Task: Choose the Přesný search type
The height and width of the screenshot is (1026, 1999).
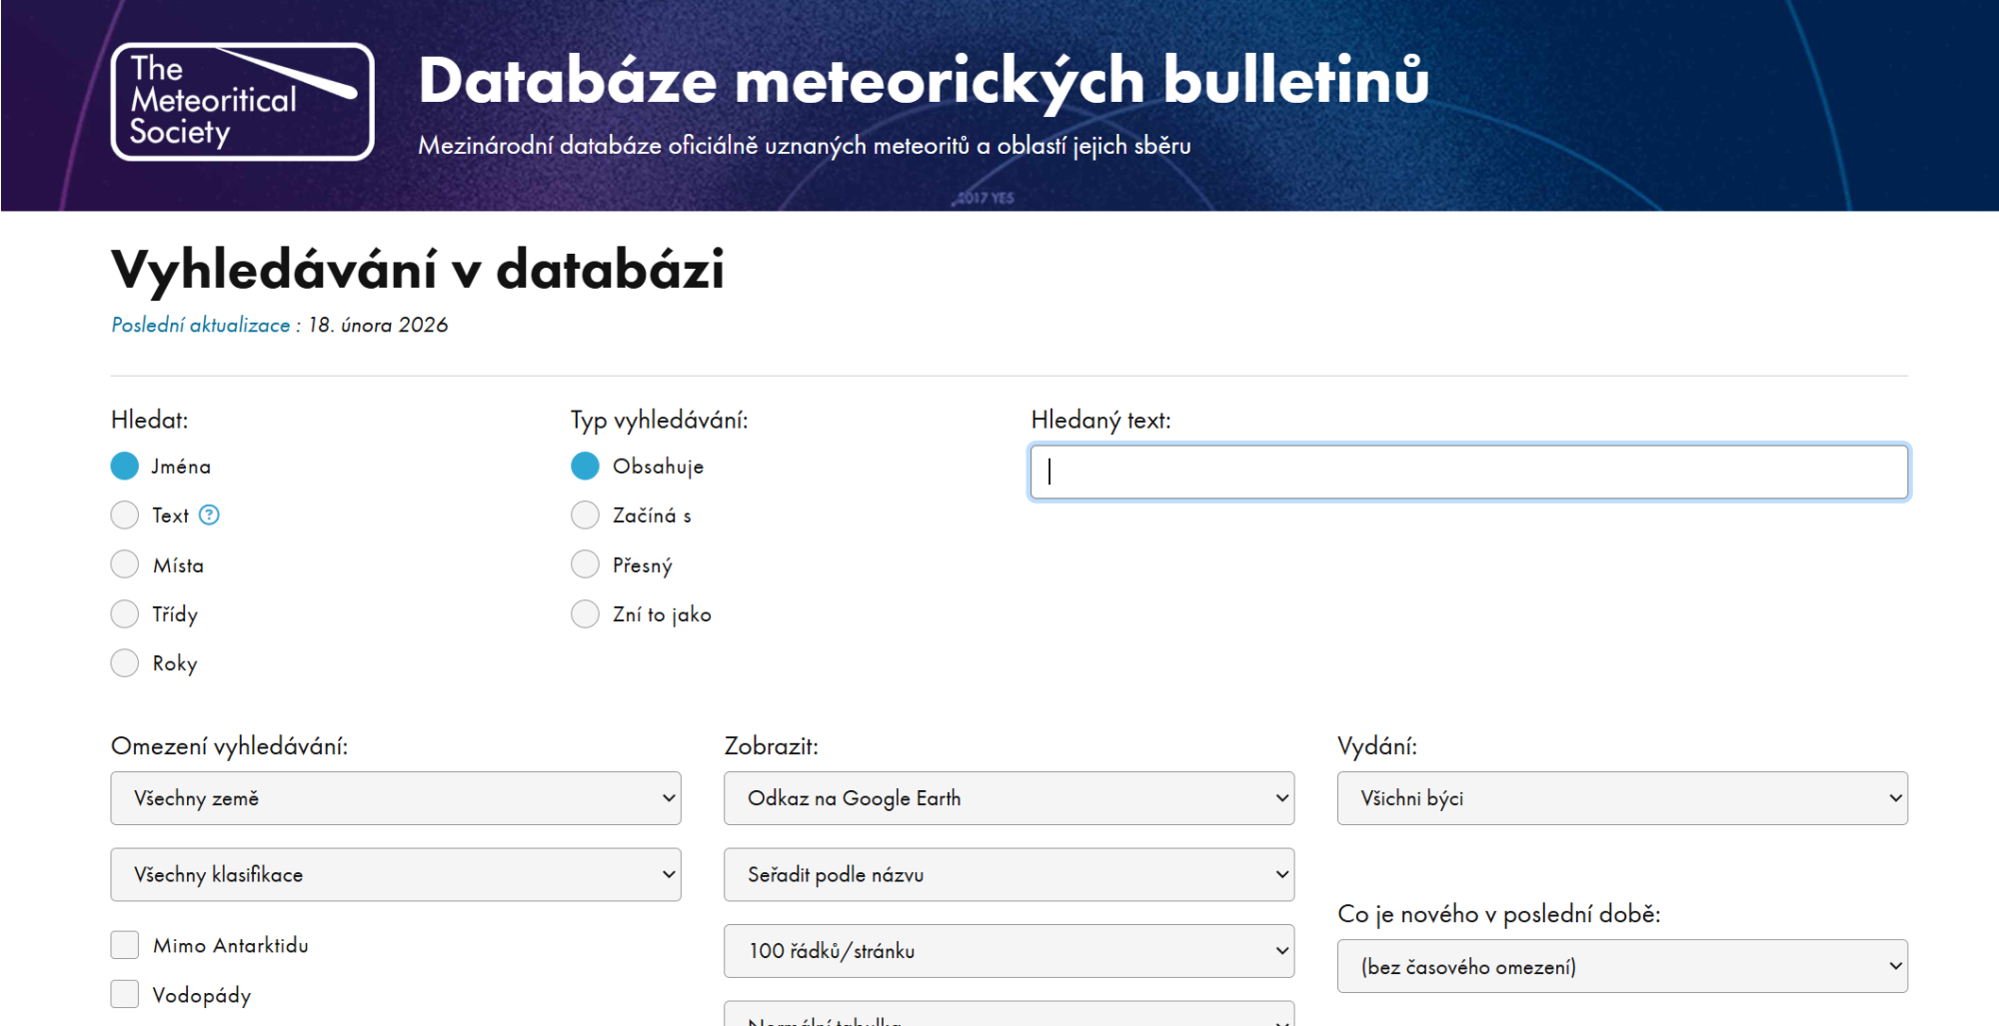Action: 584,563
